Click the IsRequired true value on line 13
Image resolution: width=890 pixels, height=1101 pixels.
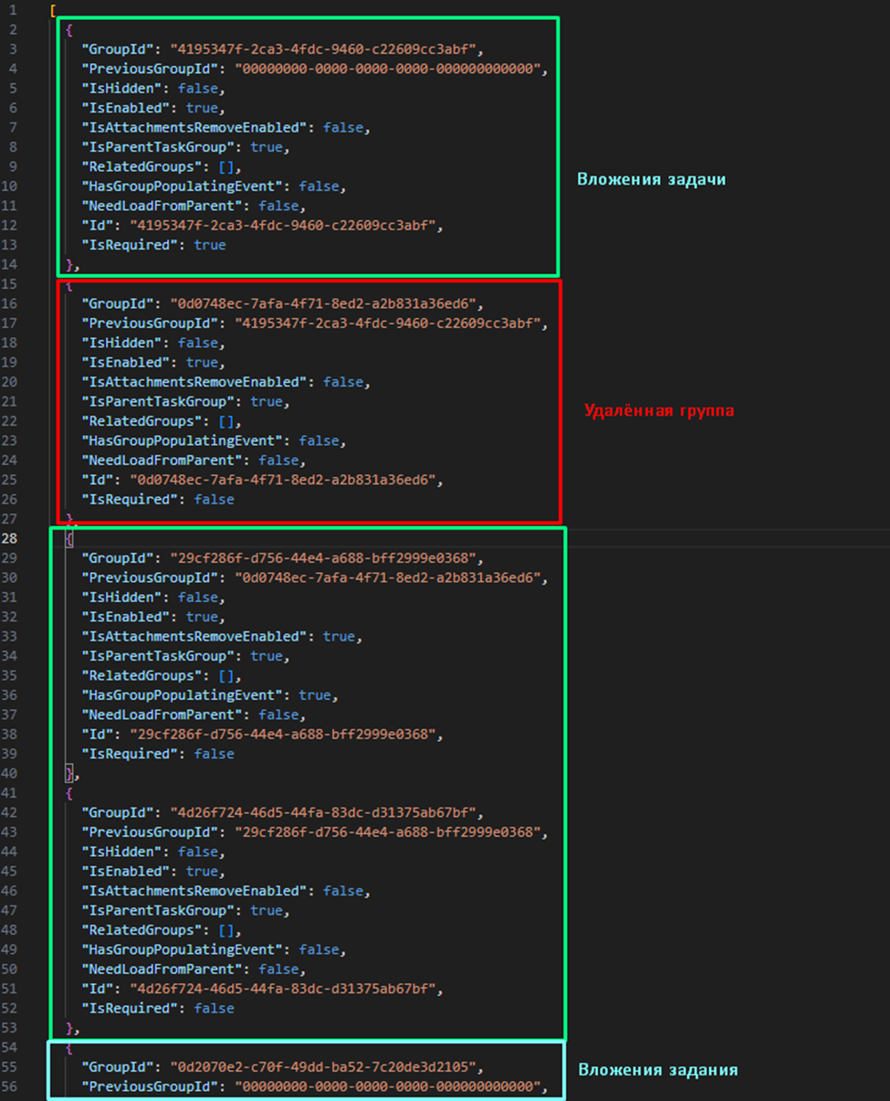click(x=210, y=245)
